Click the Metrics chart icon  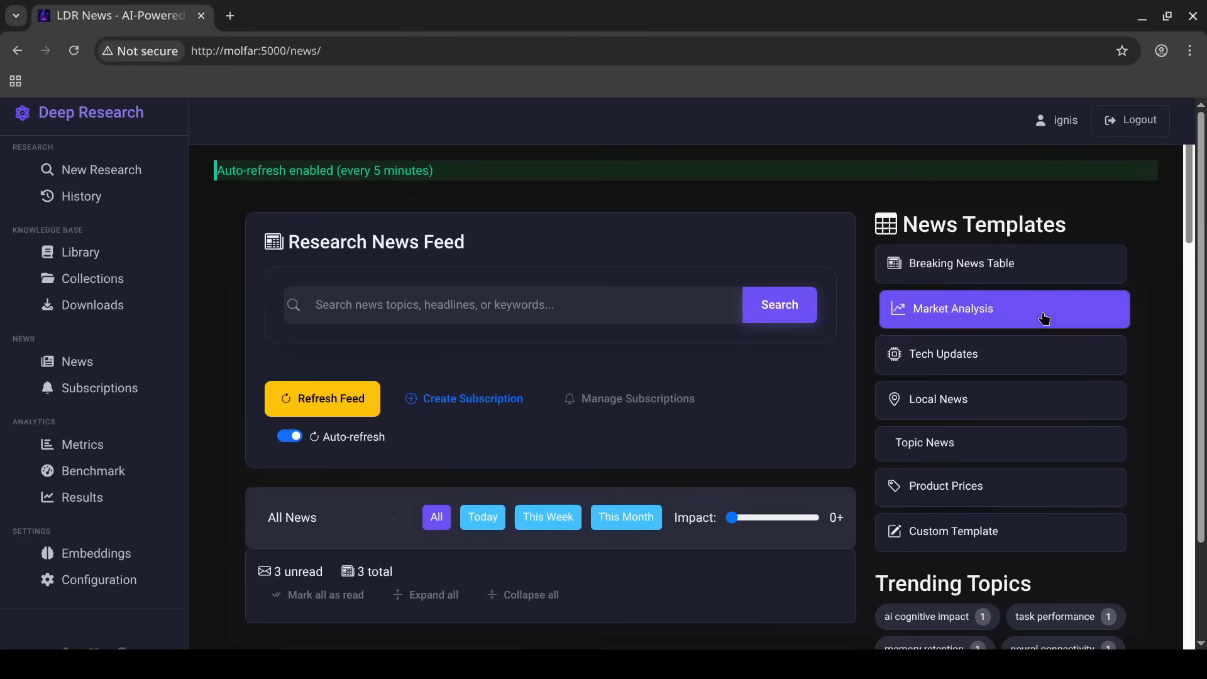tap(47, 444)
